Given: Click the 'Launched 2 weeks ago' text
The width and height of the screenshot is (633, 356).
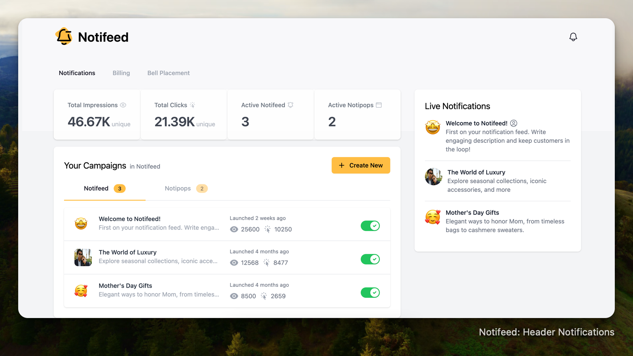Looking at the screenshot, I should [258, 218].
